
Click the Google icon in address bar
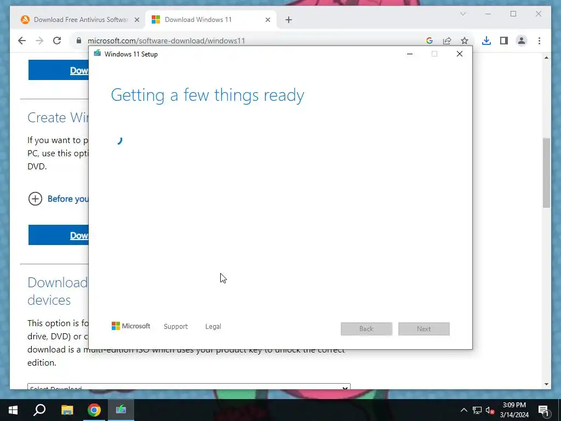coord(430,41)
